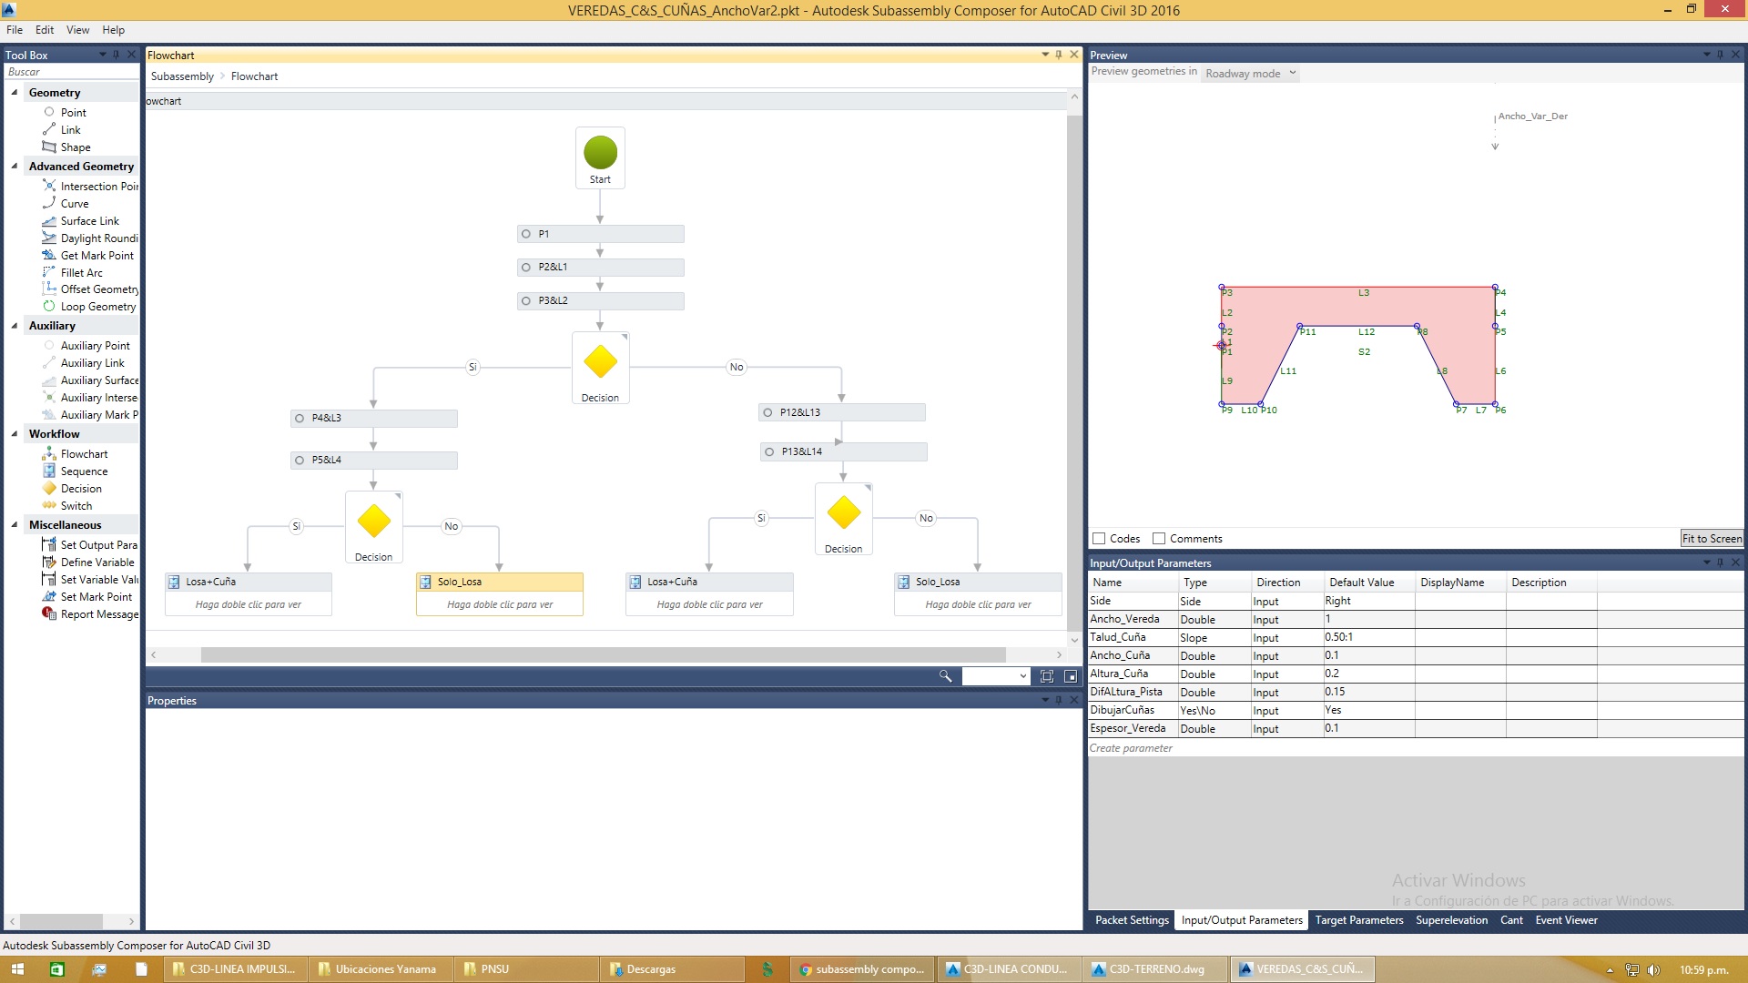Enable the Comments checkbox

1159,538
